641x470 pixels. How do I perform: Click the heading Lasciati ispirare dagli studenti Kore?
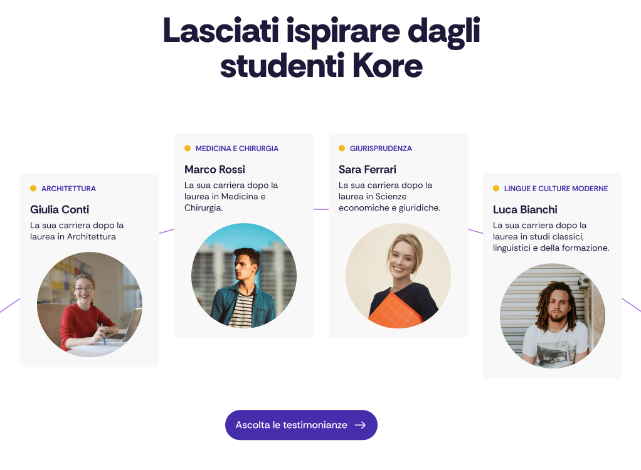(321, 48)
